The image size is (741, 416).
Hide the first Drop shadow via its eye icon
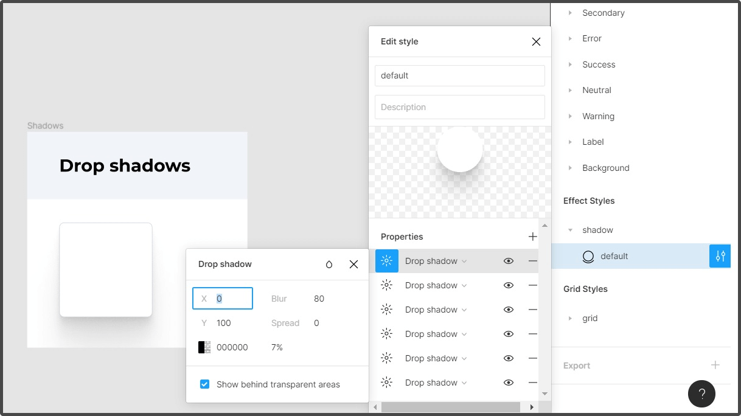509,261
